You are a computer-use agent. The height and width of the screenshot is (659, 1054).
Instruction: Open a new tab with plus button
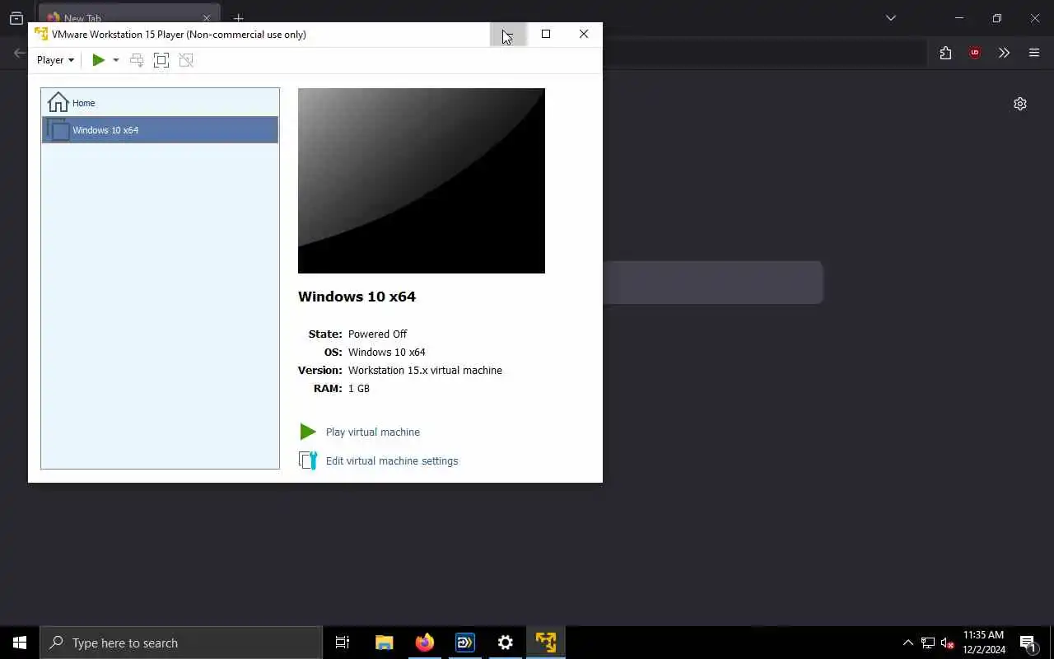pyautogui.click(x=238, y=18)
